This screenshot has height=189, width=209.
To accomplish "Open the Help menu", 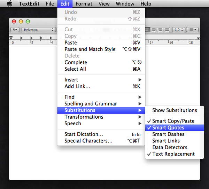I will point(146,4).
